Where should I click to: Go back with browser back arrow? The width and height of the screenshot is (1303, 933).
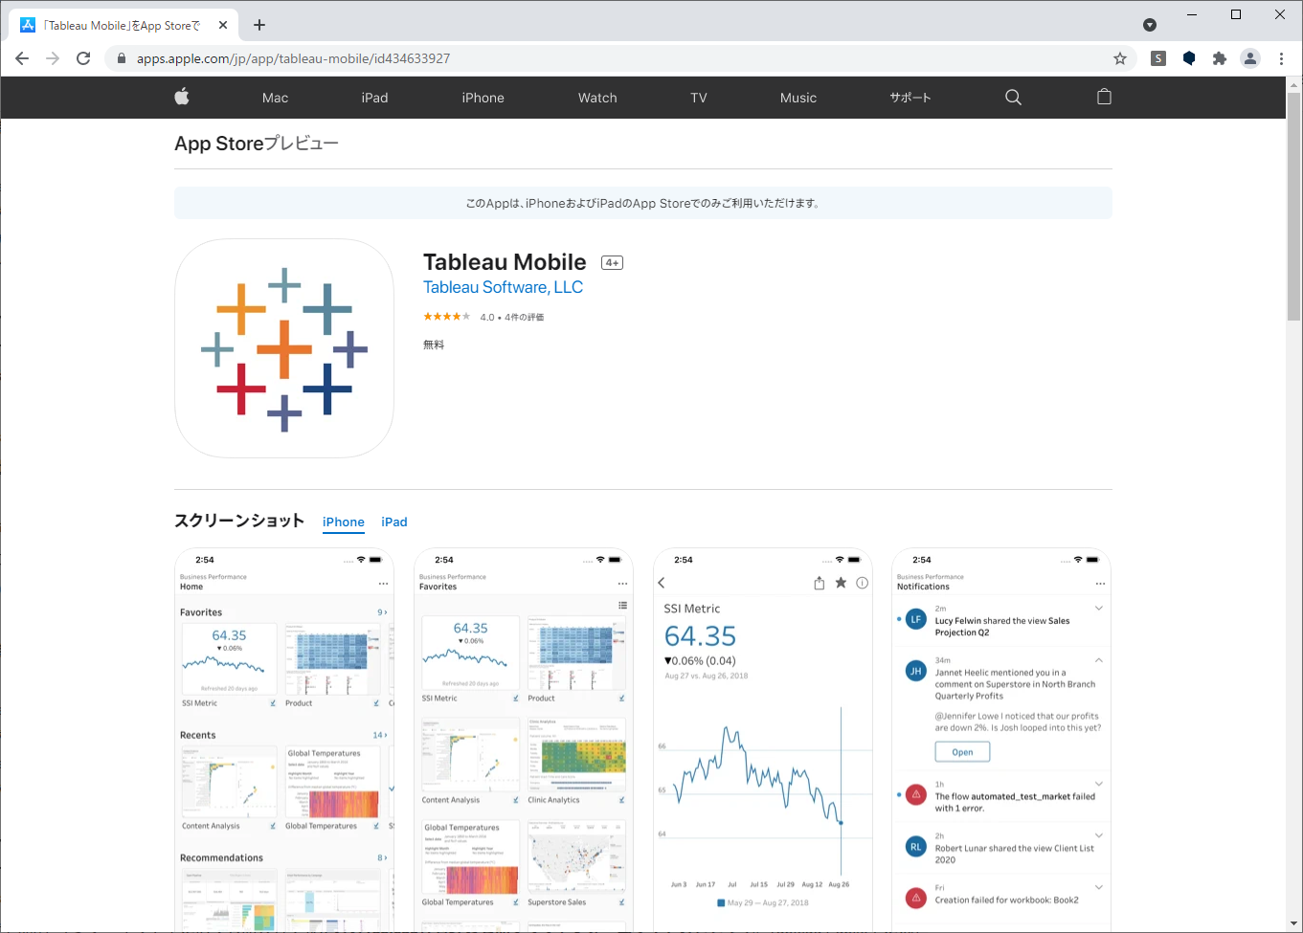coord(22,58)
